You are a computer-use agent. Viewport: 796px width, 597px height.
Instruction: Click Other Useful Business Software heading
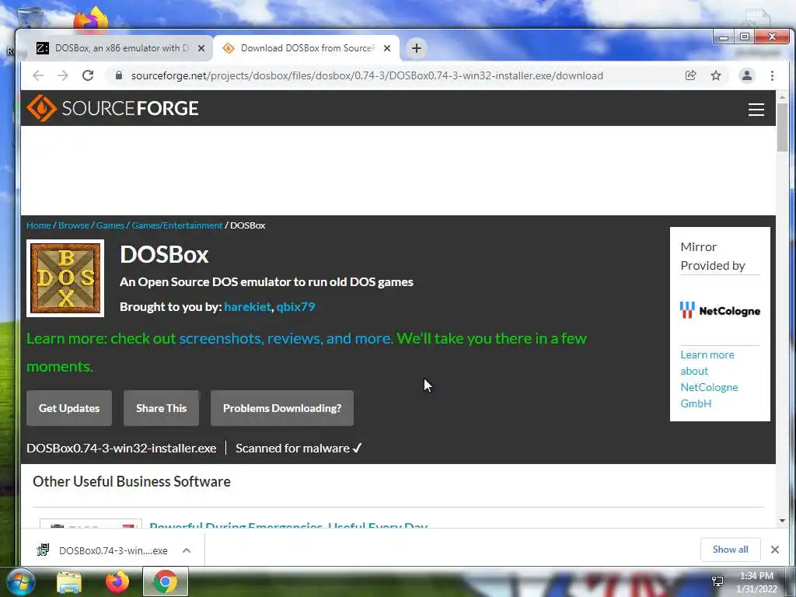(131, 481)
